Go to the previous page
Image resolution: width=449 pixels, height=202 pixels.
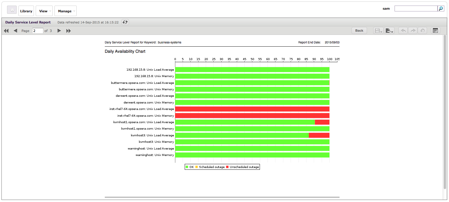(16, 31)
